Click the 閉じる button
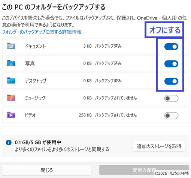 tap(46, 170)
